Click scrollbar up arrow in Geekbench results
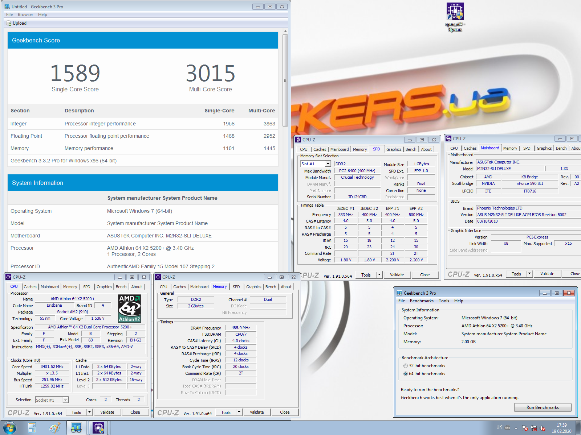581x435 pixels. 285,31
